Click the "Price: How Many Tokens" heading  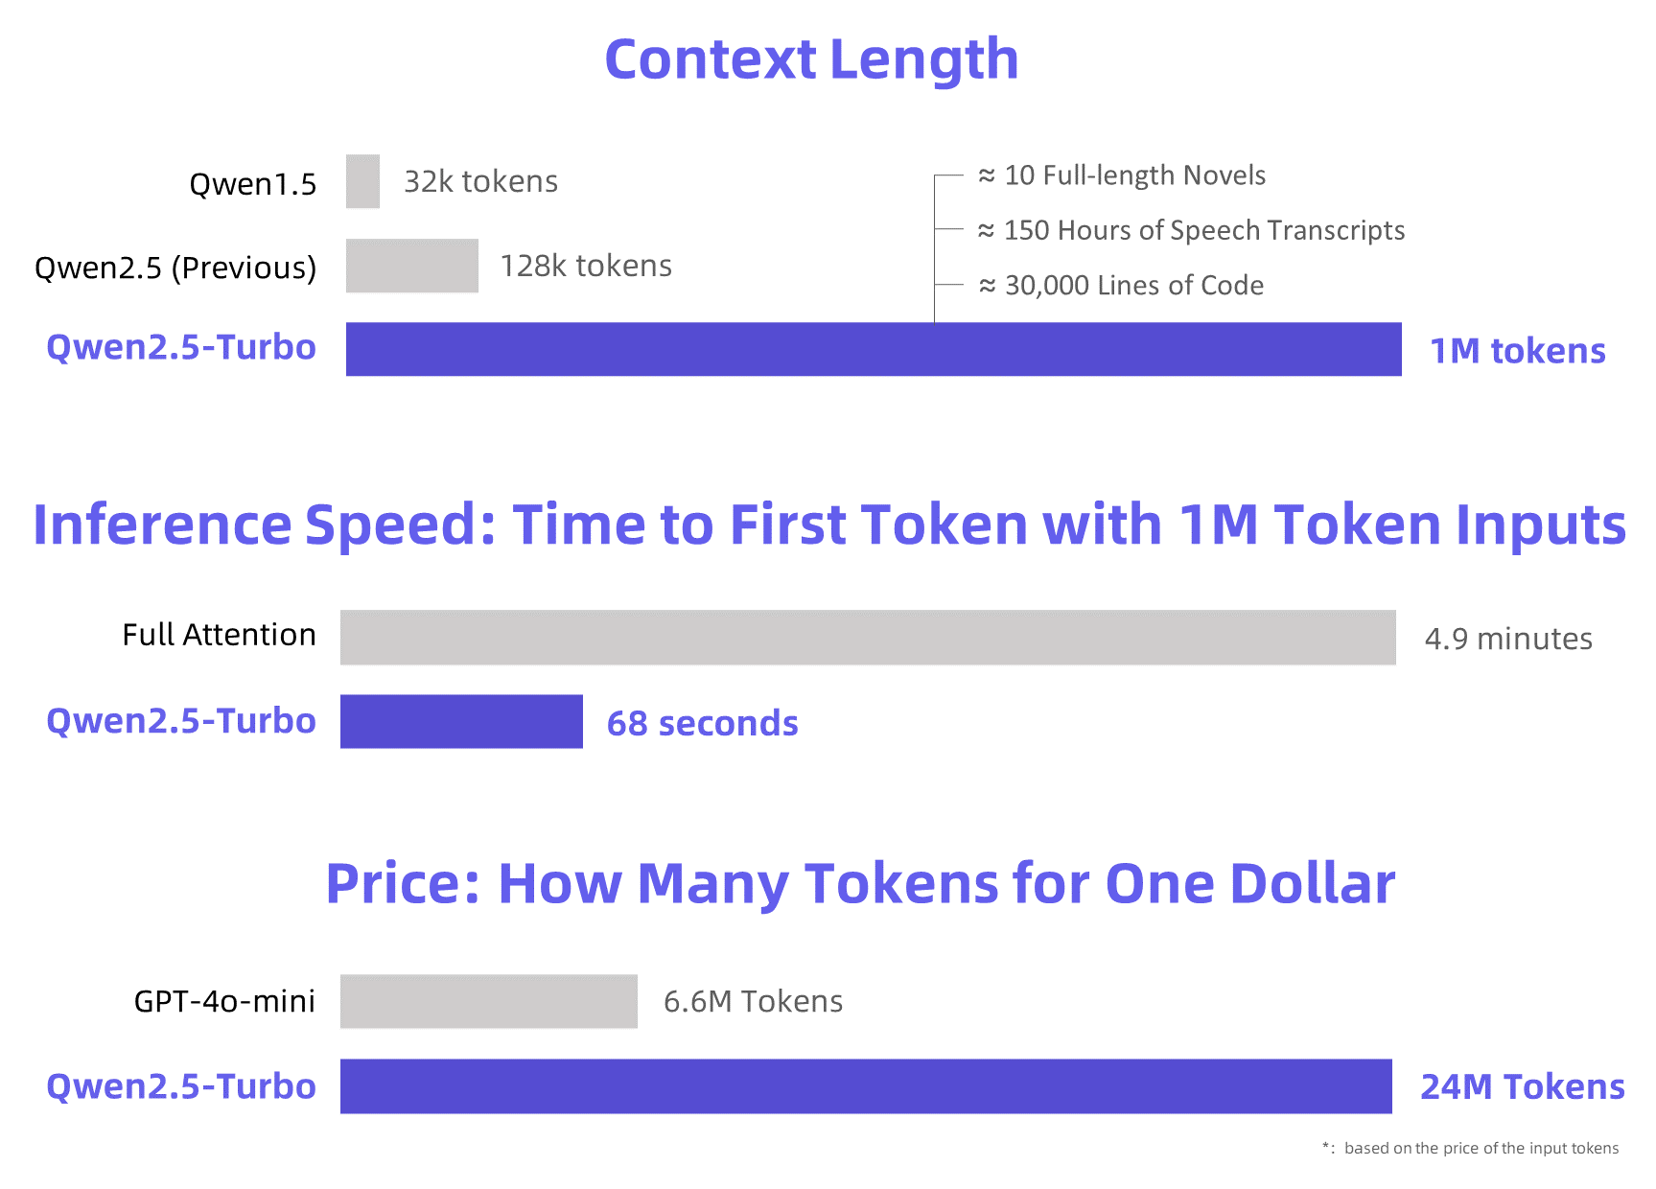[859, 883]
